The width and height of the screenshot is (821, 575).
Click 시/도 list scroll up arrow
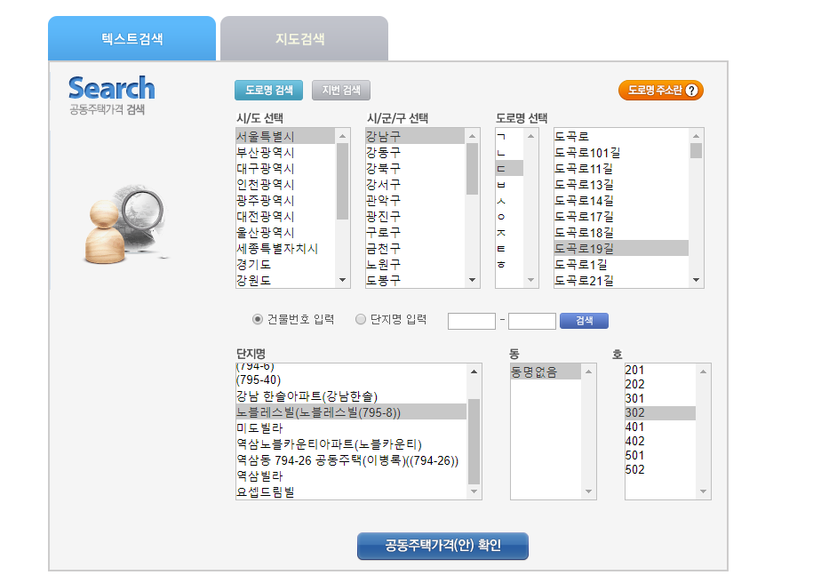[342, 136]
